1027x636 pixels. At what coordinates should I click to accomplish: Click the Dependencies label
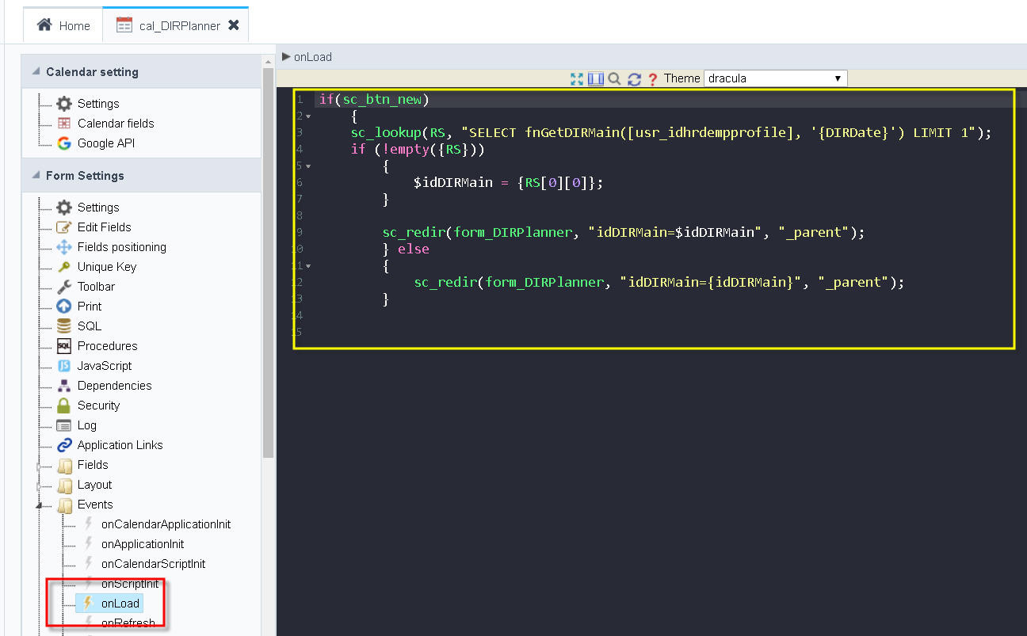click(x=114, y=386)
